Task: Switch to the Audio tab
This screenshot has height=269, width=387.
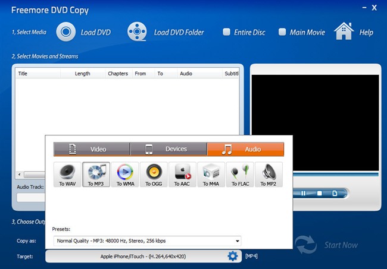Action: click(x=245, y=149)
